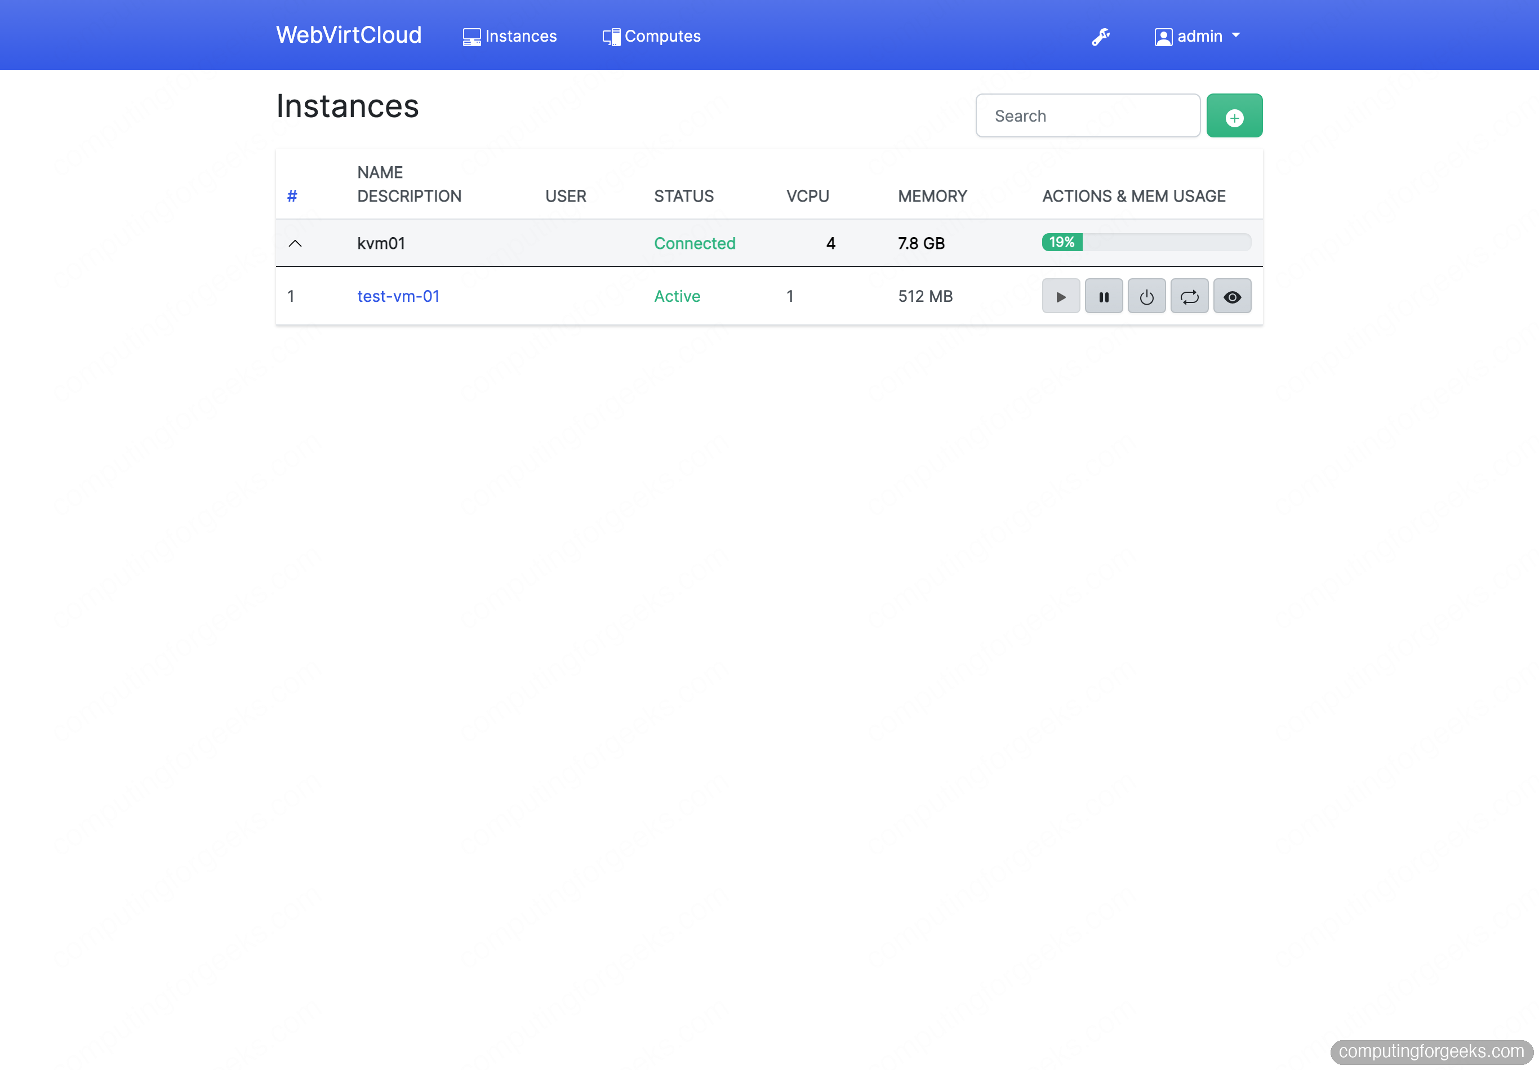Click the NAME DESCRIPTION column header
Image resolution: width=1539 pixels, height=1070 pixels.
pyautogui.click(x=409, y=184)
